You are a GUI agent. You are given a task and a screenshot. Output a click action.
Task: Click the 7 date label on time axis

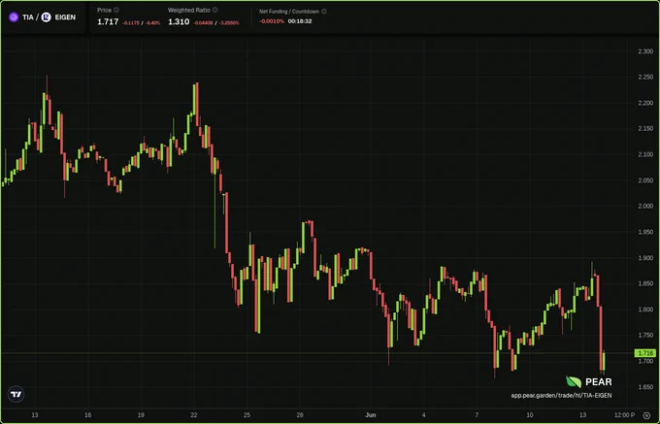point(477,415)
